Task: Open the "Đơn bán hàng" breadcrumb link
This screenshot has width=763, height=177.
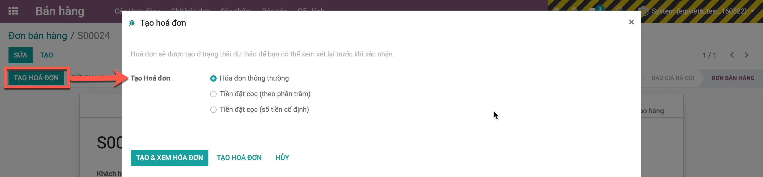Action: click(38, 36)
